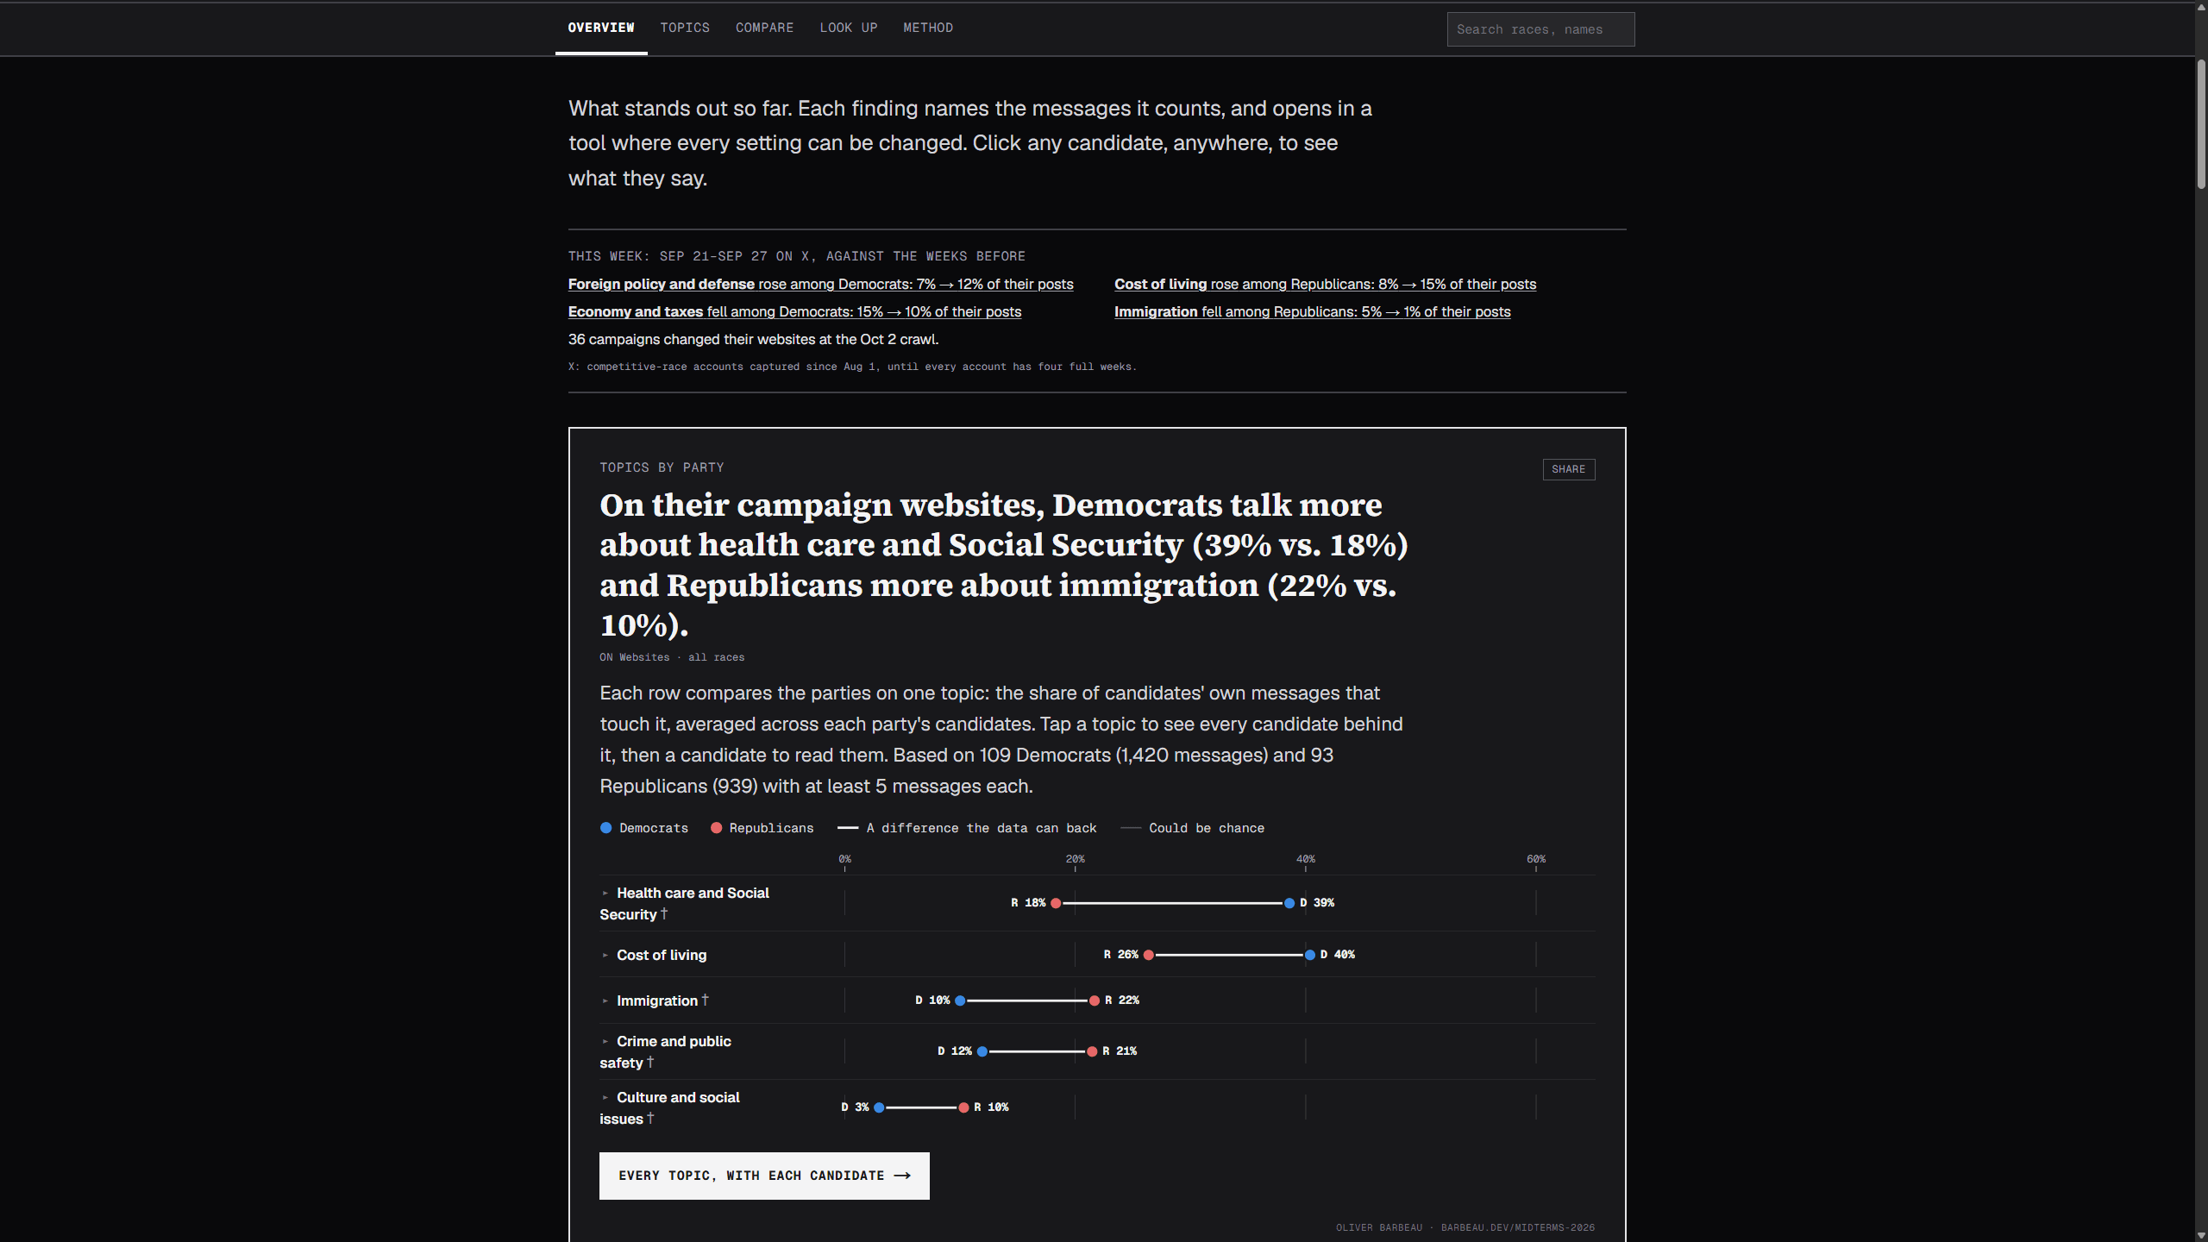
Task: Click the blue Democrat 39% dot for Health care
Action: 1289,903
